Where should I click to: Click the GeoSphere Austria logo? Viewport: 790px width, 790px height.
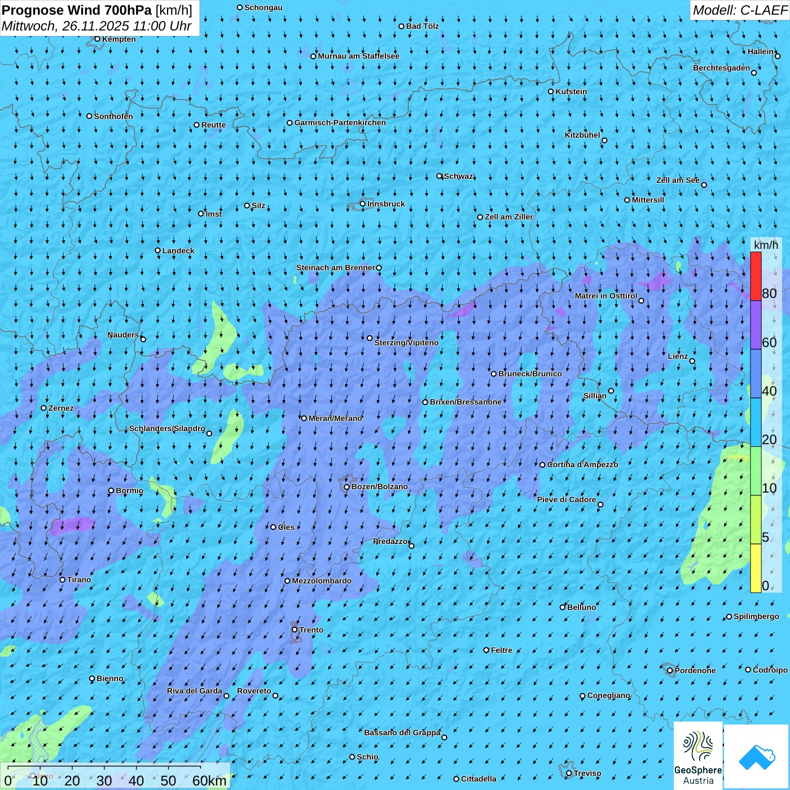point(698,755)
